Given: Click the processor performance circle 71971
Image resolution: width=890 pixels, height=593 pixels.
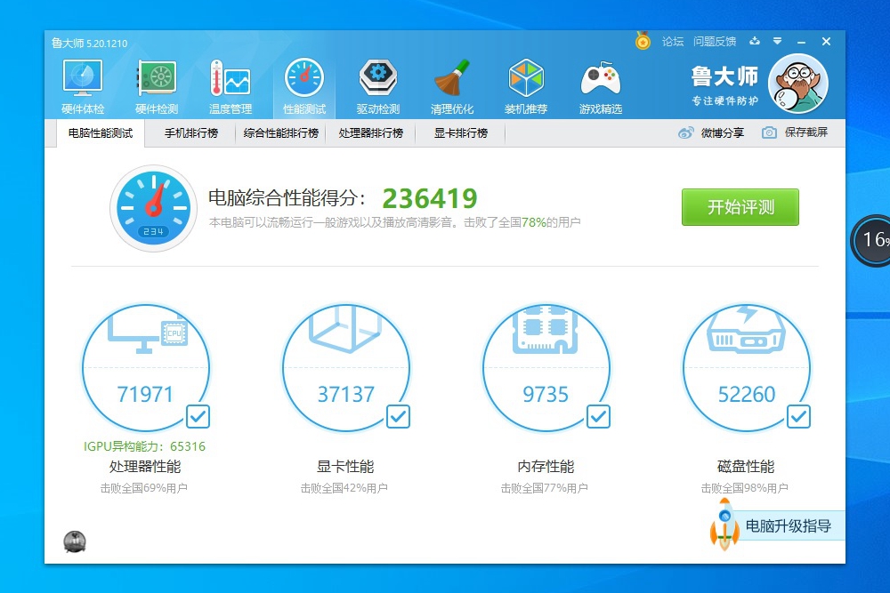Looking at the screenshot, I should (146, 367).
